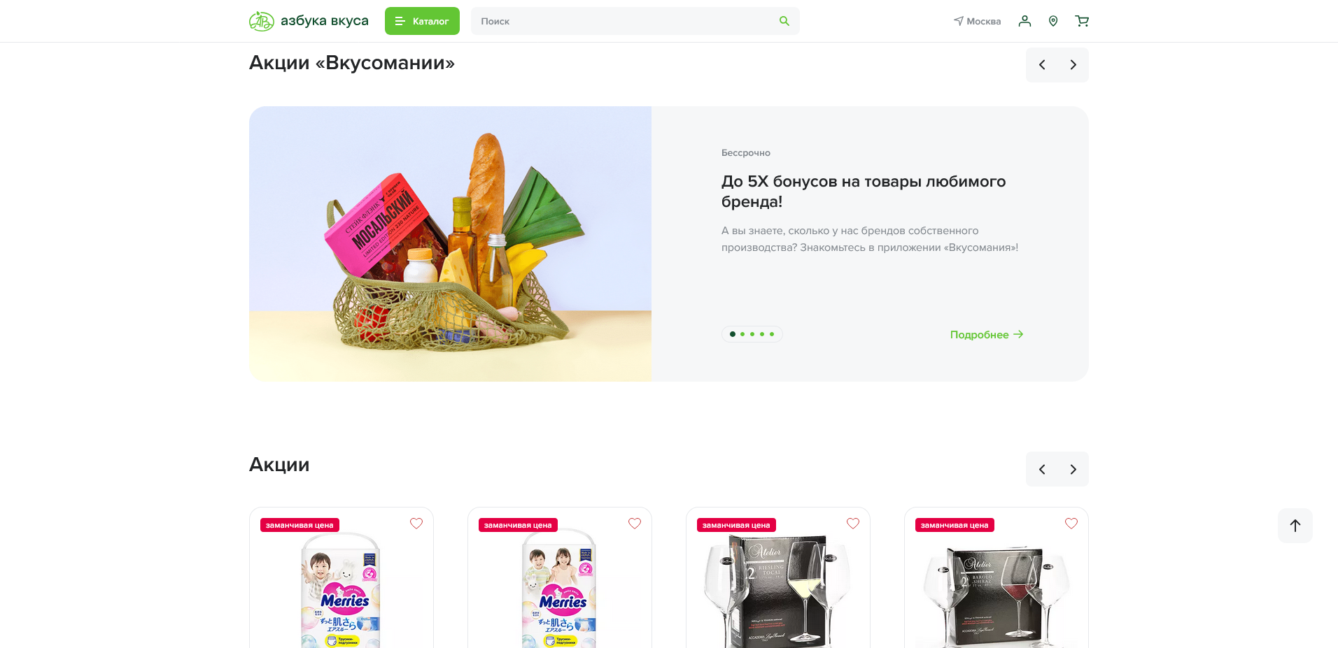This screenshot has height=648, width=1338.
Task: Show next Вкусомания promo slide
Action: pos(1073,65)
